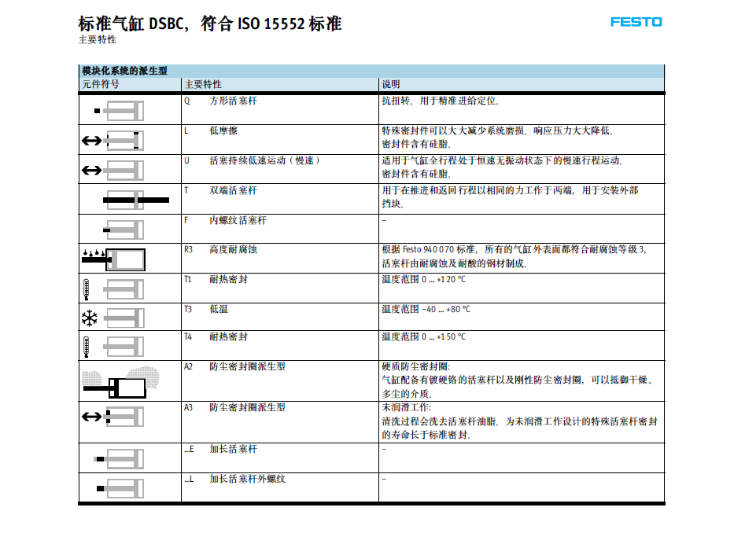Click the text '温度范围 0 ... +120 °C'
Screen dimensions: 734x544
[423, 279]
